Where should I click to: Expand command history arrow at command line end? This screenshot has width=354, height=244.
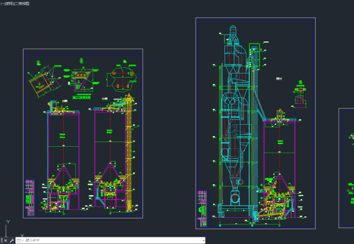(x=203, y=241)
